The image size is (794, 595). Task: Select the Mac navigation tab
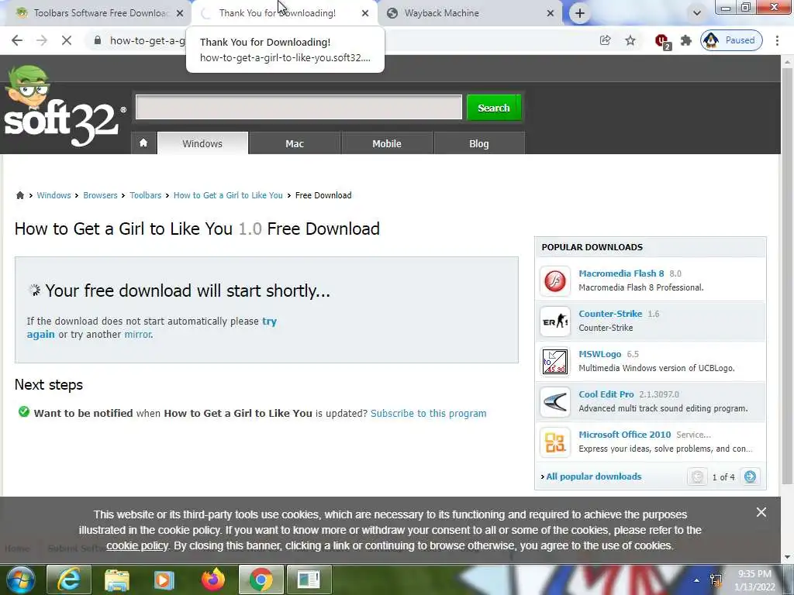click(295, 143)
